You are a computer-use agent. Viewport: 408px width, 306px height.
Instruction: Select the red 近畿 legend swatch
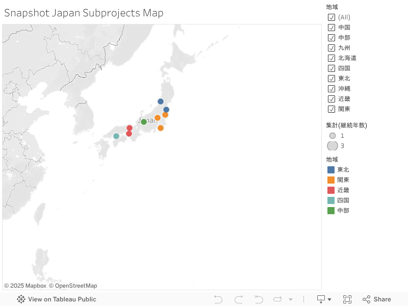point(330,190)
